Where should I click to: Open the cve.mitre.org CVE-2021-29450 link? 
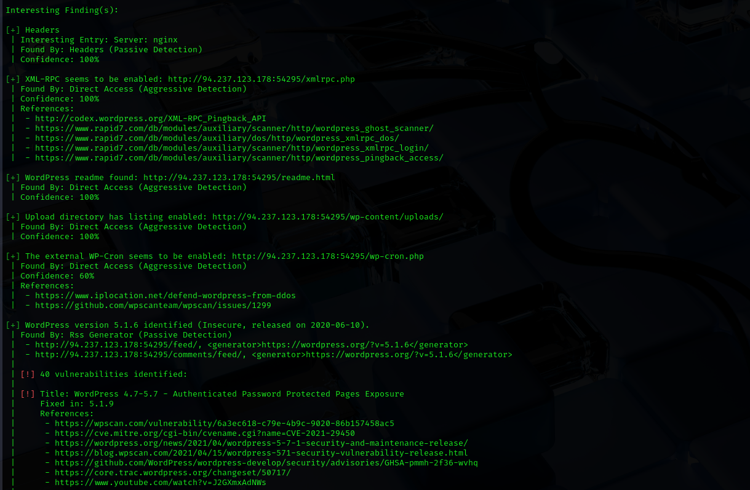[x=204, y=433]
